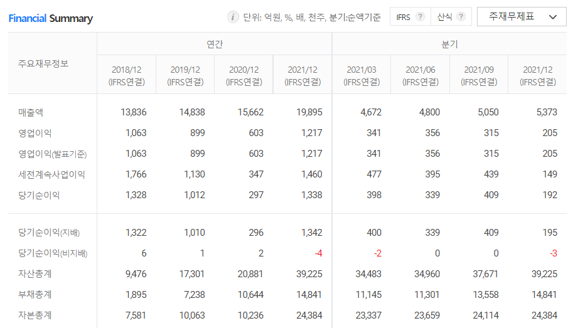The height and width of the screenshot is (328, 573).
Task: Click the 당기순이익 row label
Action: point(39,195)
